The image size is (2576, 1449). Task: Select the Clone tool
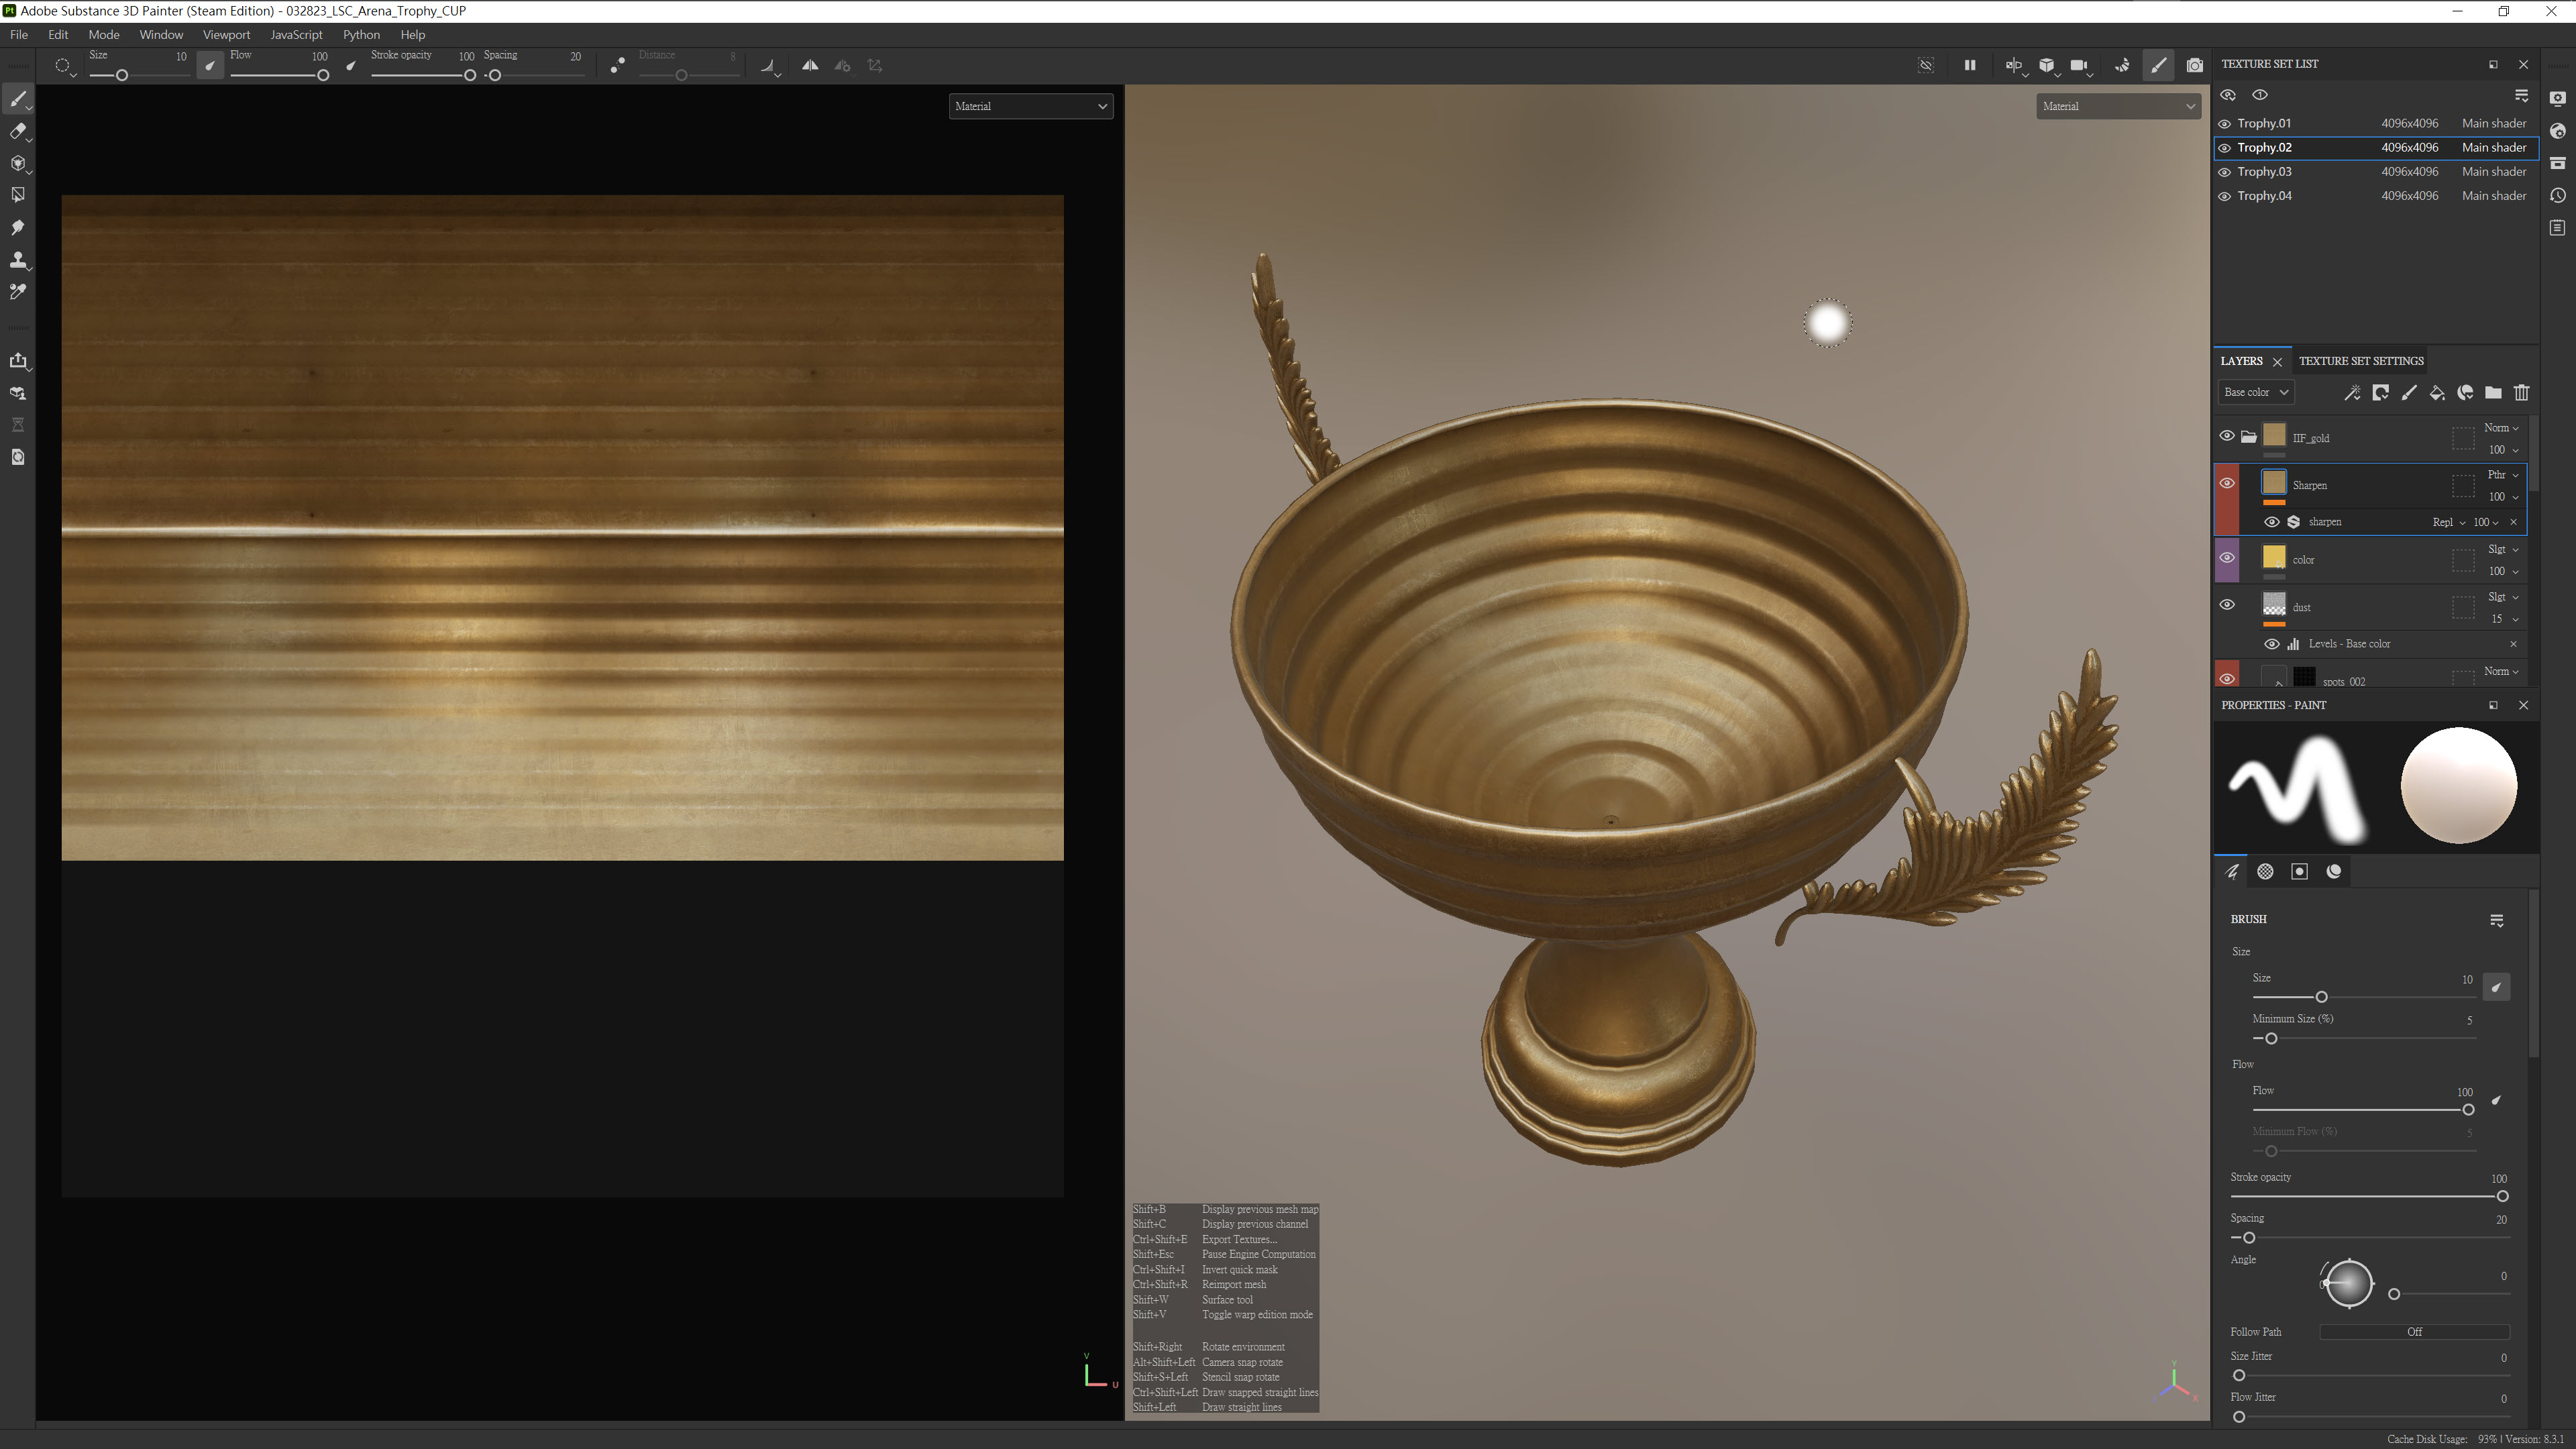pyautogui.click(x=17, y=260)
